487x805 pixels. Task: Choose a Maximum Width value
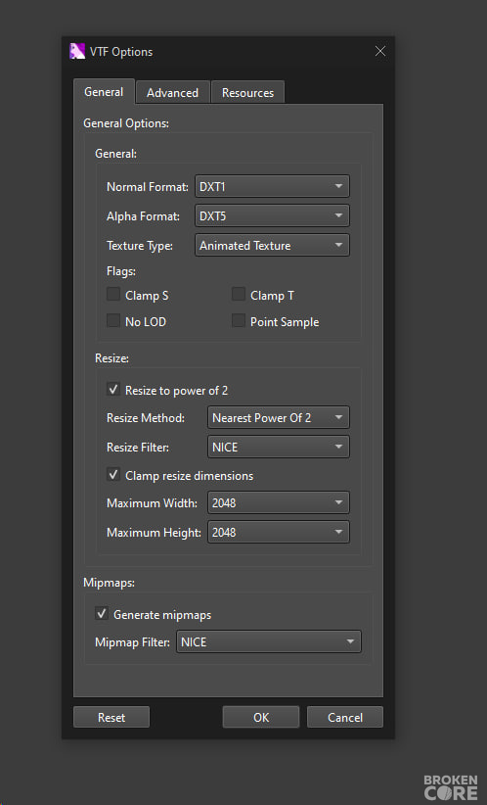click(279, 502)
